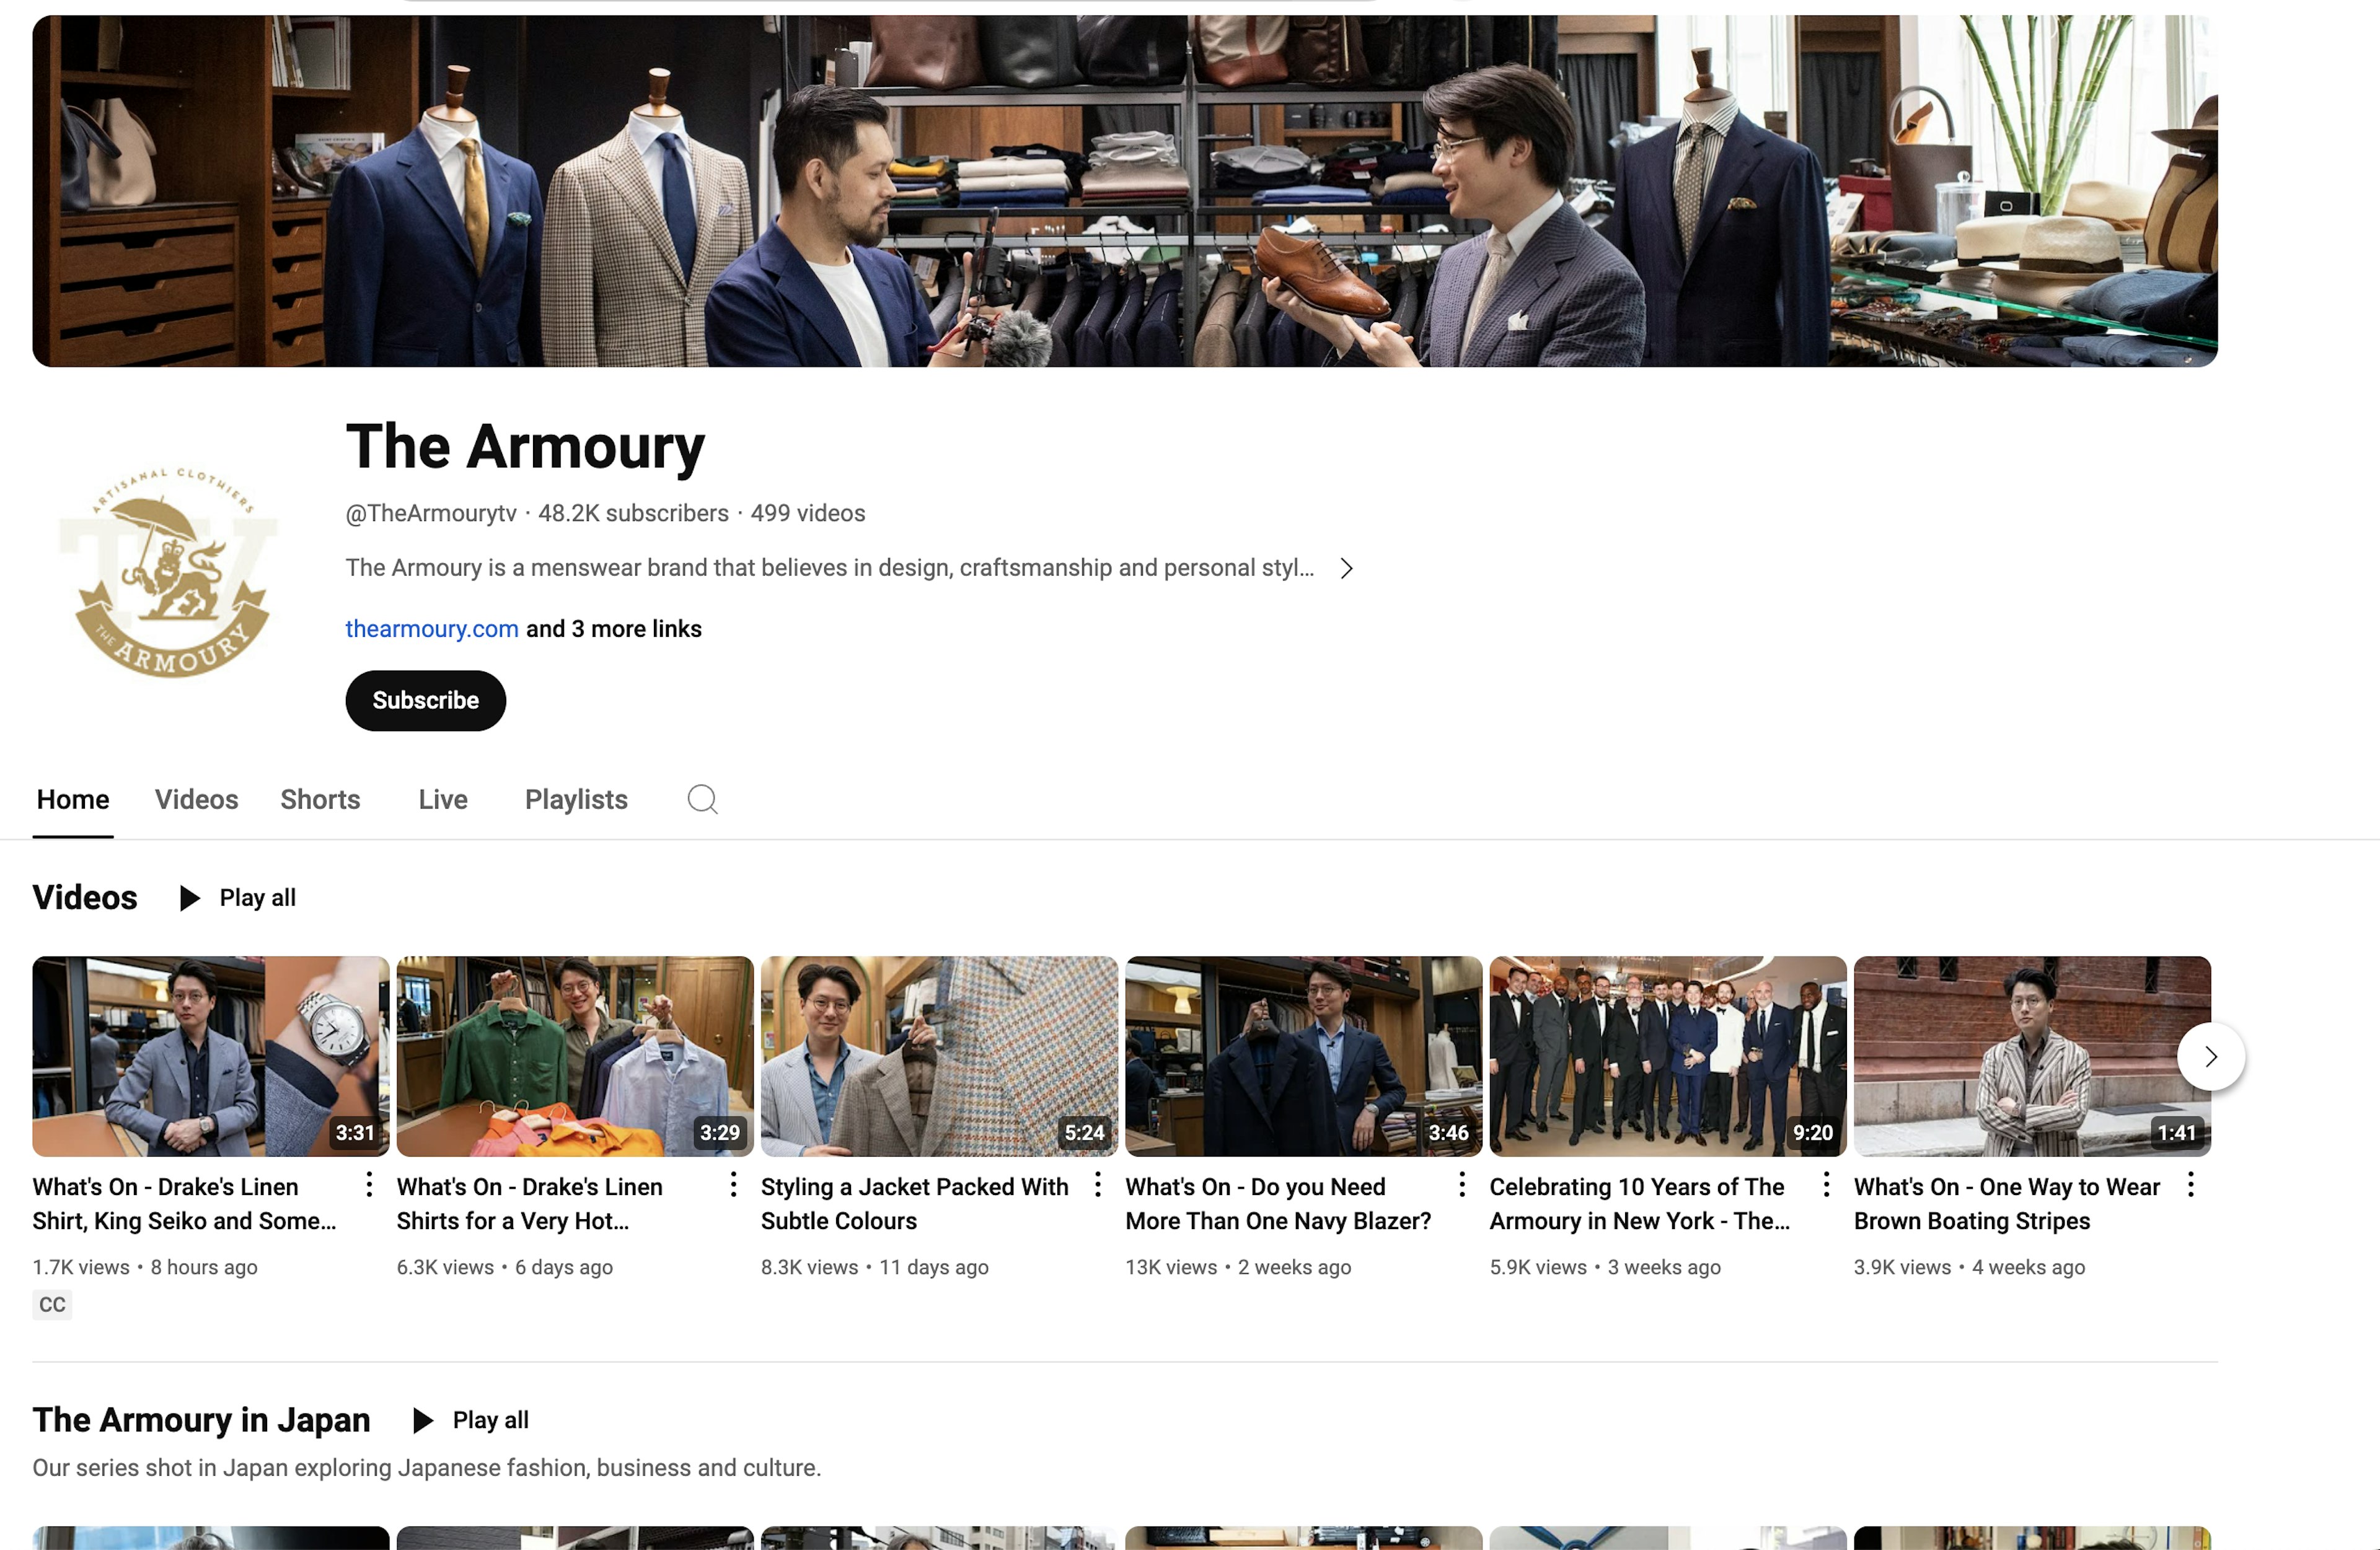
Task: Show next videos with the carousel arrow
Action: click(x=2211, y=1056)
